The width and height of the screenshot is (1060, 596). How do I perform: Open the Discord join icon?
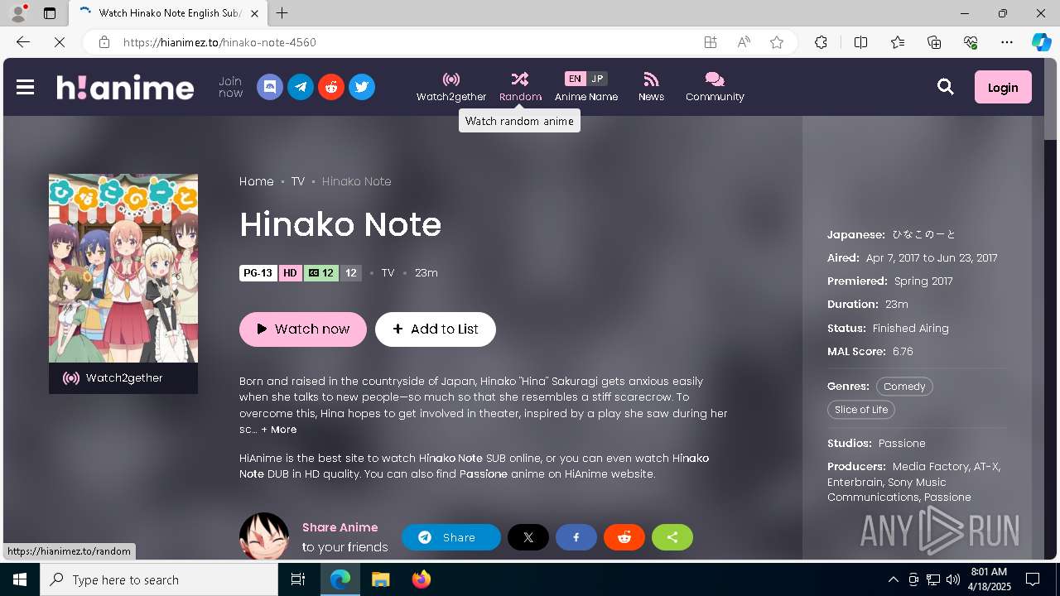coord(270,87)
